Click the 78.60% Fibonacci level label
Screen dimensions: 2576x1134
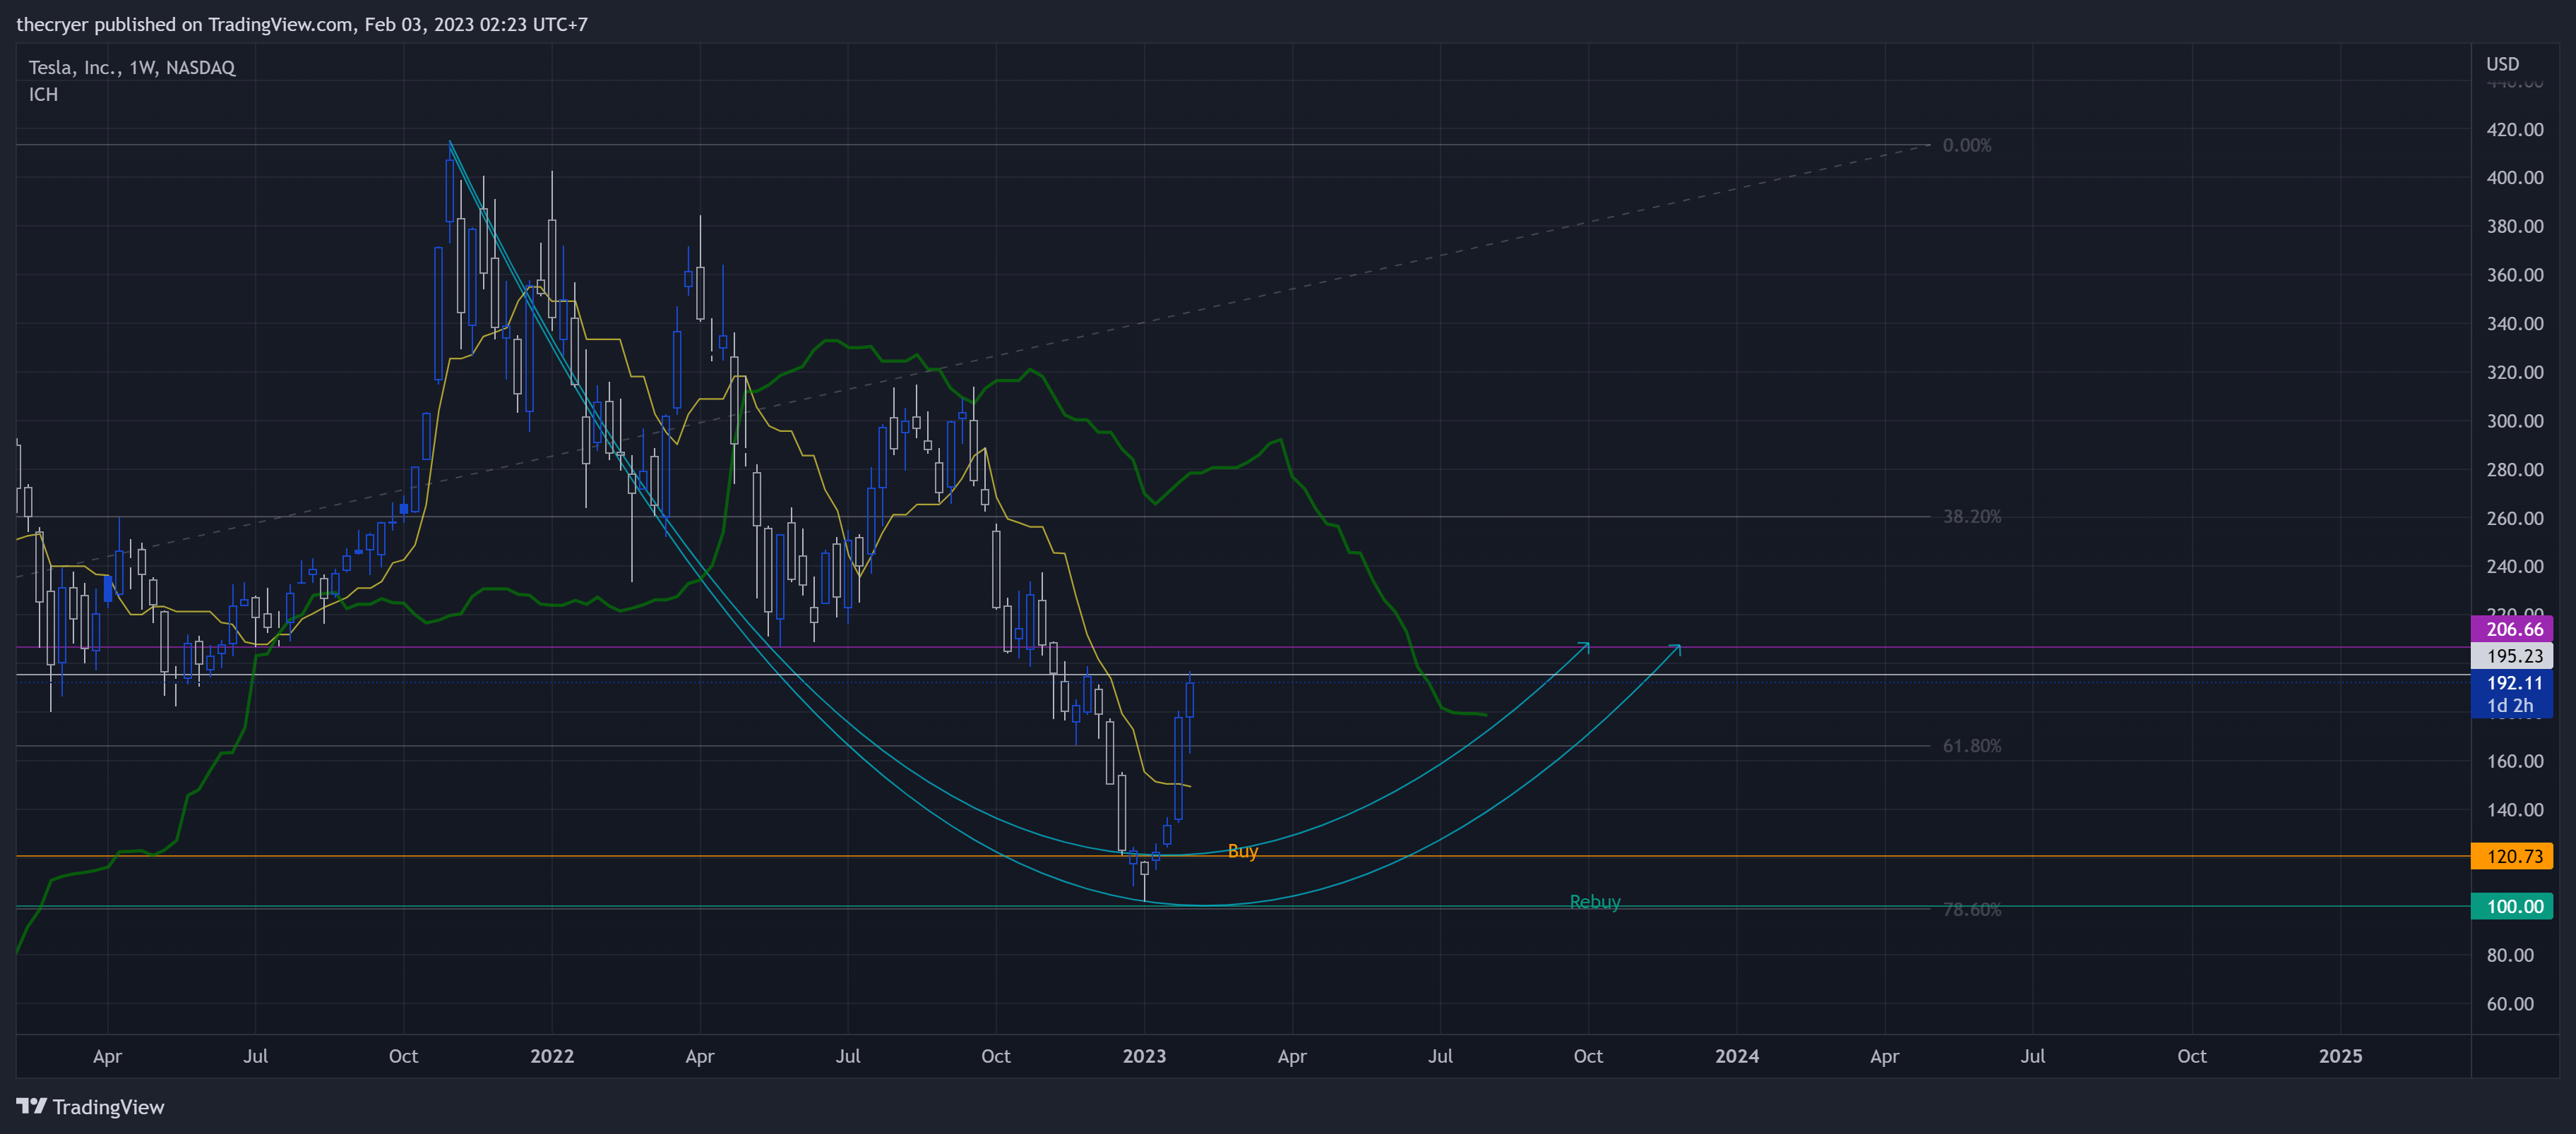1971,909
